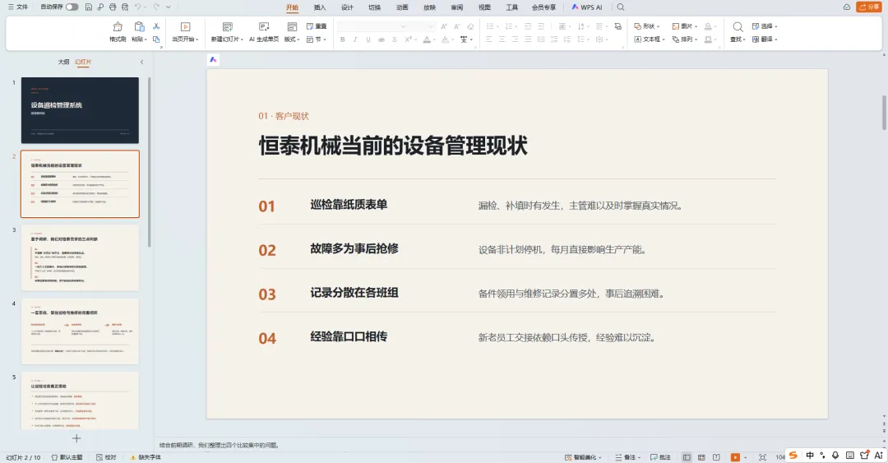
Task: Switch to the 切换 transitions tab
Action: click(x=374, y=7)
